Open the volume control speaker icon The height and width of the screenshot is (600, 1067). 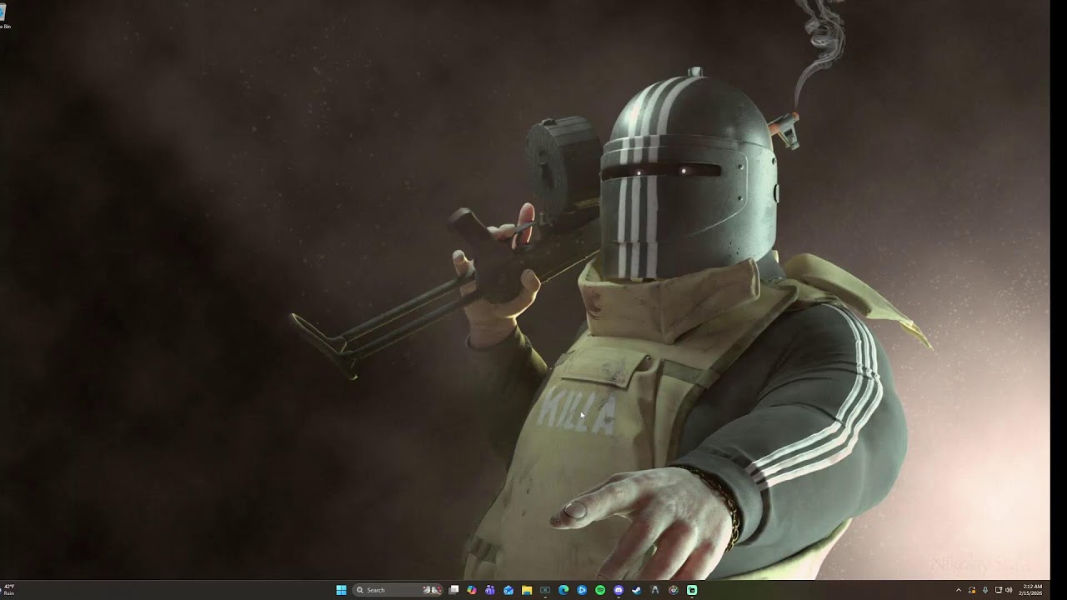point(1009,590)
